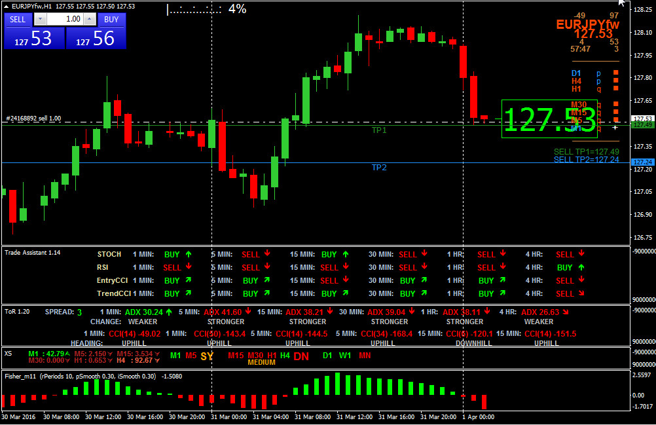Decrease trade volume with down arrow

(x=40, y=19)
